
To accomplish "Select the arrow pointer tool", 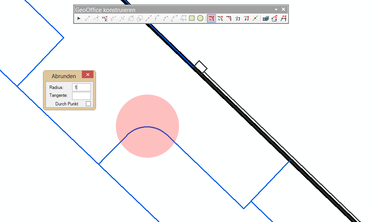I will [x=79, y=18].
